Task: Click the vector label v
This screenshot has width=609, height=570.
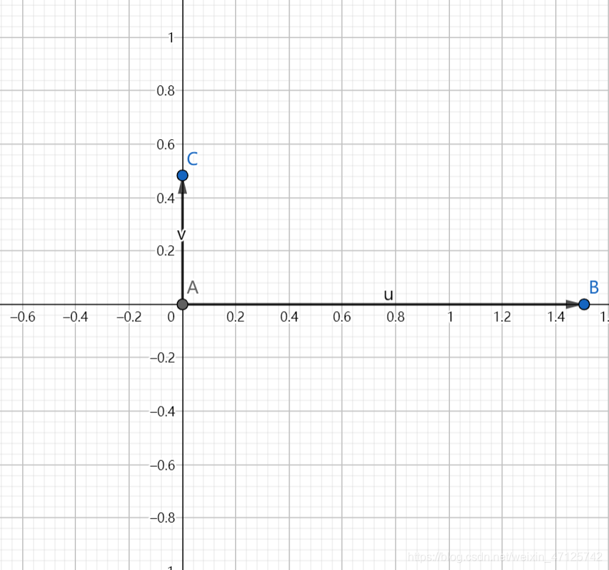Action: pos(181,234)
